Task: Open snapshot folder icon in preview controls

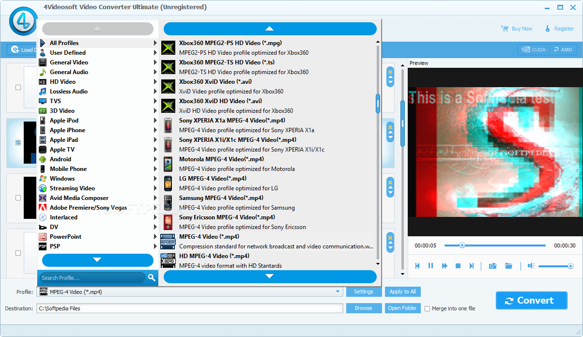Action: (x=508, y=266)
